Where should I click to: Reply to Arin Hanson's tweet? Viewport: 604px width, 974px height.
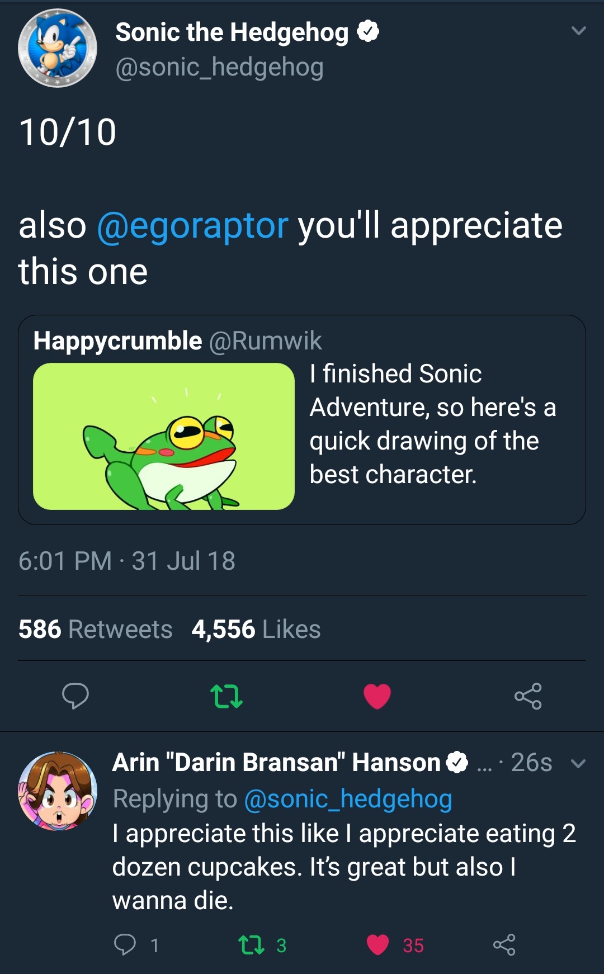[x=125, y=944]
